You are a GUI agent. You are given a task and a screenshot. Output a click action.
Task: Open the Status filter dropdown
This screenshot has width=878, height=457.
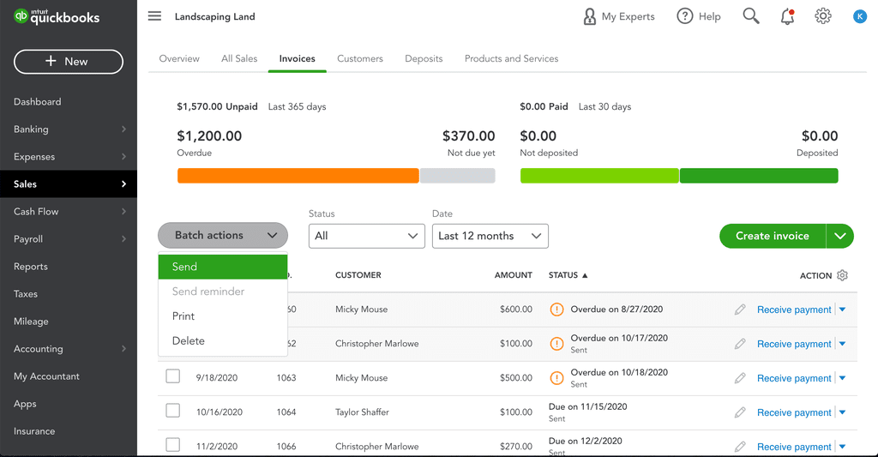pyautogui.click(x=367, y=236)
